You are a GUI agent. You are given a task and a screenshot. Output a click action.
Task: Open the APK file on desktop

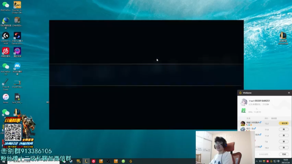click(x=17, y=98)
